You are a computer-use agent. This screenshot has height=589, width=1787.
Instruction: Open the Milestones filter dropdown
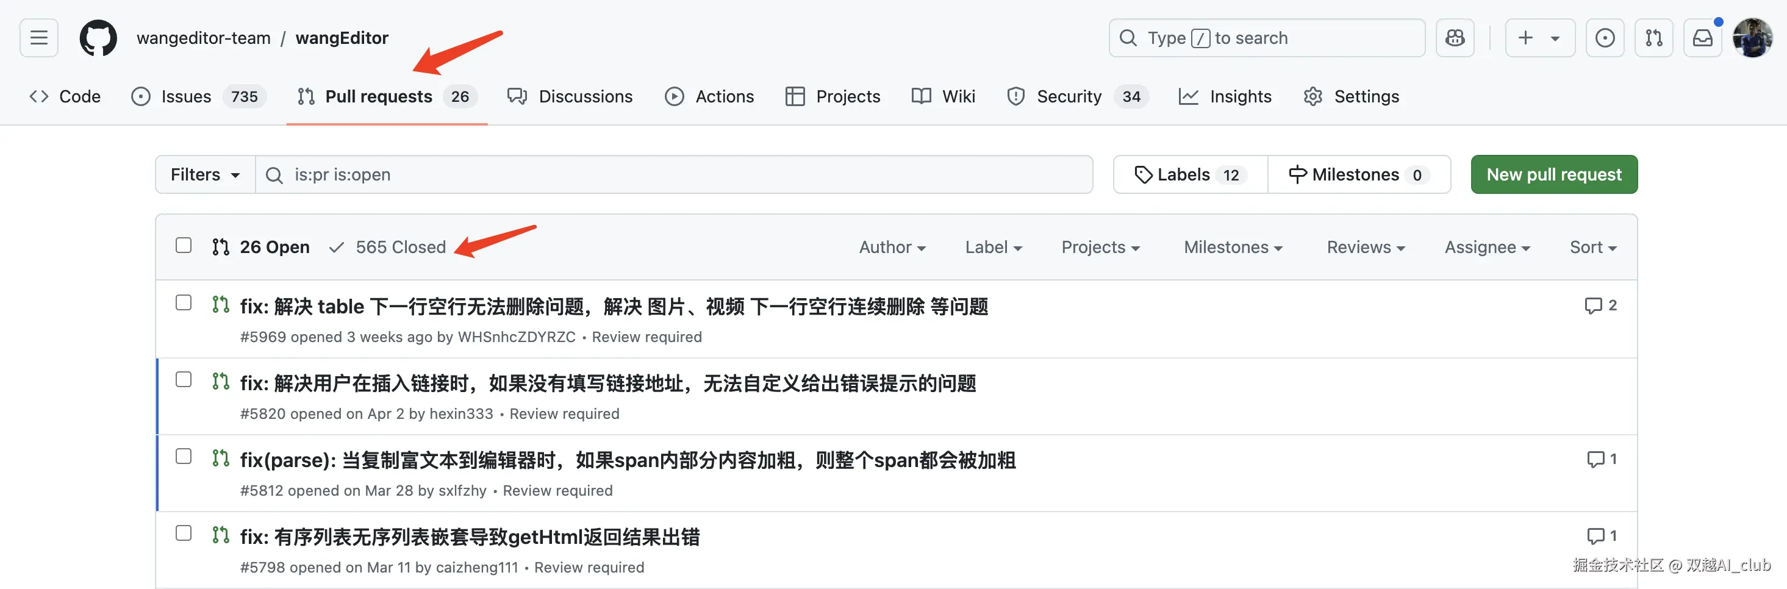pos(1233,247)
